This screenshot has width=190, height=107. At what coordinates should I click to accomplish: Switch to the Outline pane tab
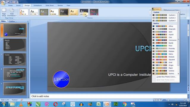tap(12, 21)
